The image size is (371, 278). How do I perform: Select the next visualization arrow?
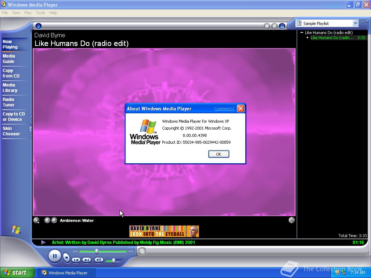54,220
